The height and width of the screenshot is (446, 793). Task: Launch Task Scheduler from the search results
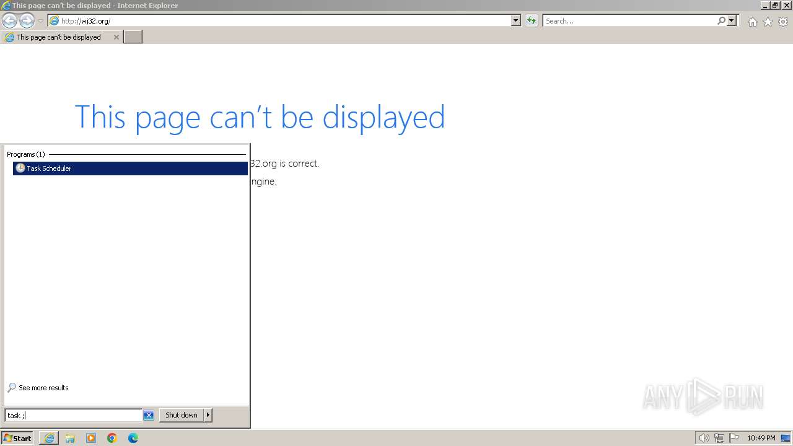pyautogui.click(x=130, y=168)
